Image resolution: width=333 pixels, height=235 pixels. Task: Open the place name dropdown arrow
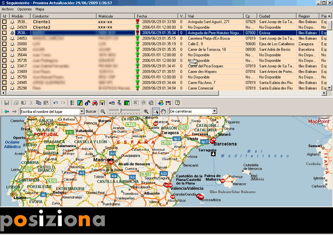coord(82,111)
